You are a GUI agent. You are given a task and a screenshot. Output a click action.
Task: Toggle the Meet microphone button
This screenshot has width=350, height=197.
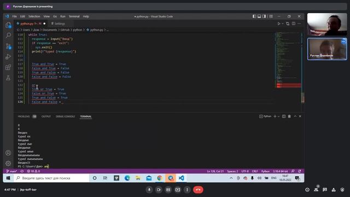(x=149, y=190)
